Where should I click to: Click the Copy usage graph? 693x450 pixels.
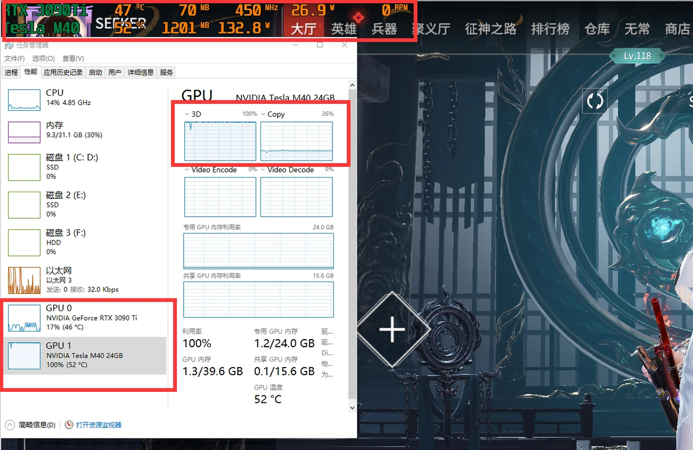297,141
